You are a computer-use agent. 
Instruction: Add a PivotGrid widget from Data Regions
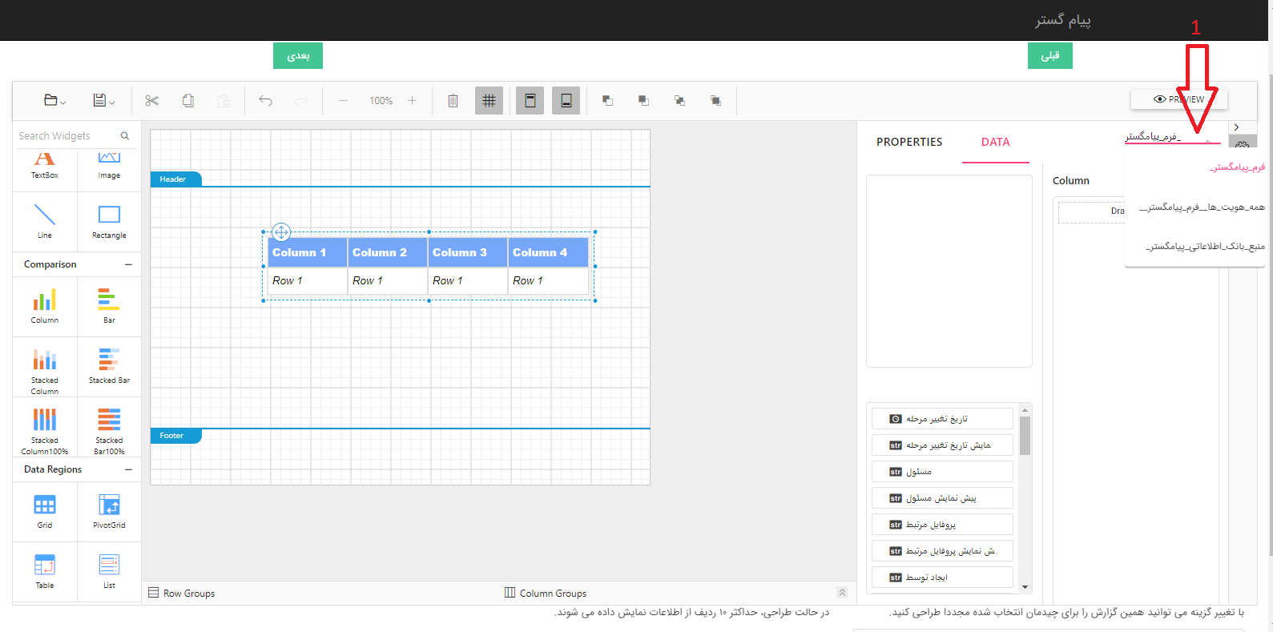pos(109,511)
